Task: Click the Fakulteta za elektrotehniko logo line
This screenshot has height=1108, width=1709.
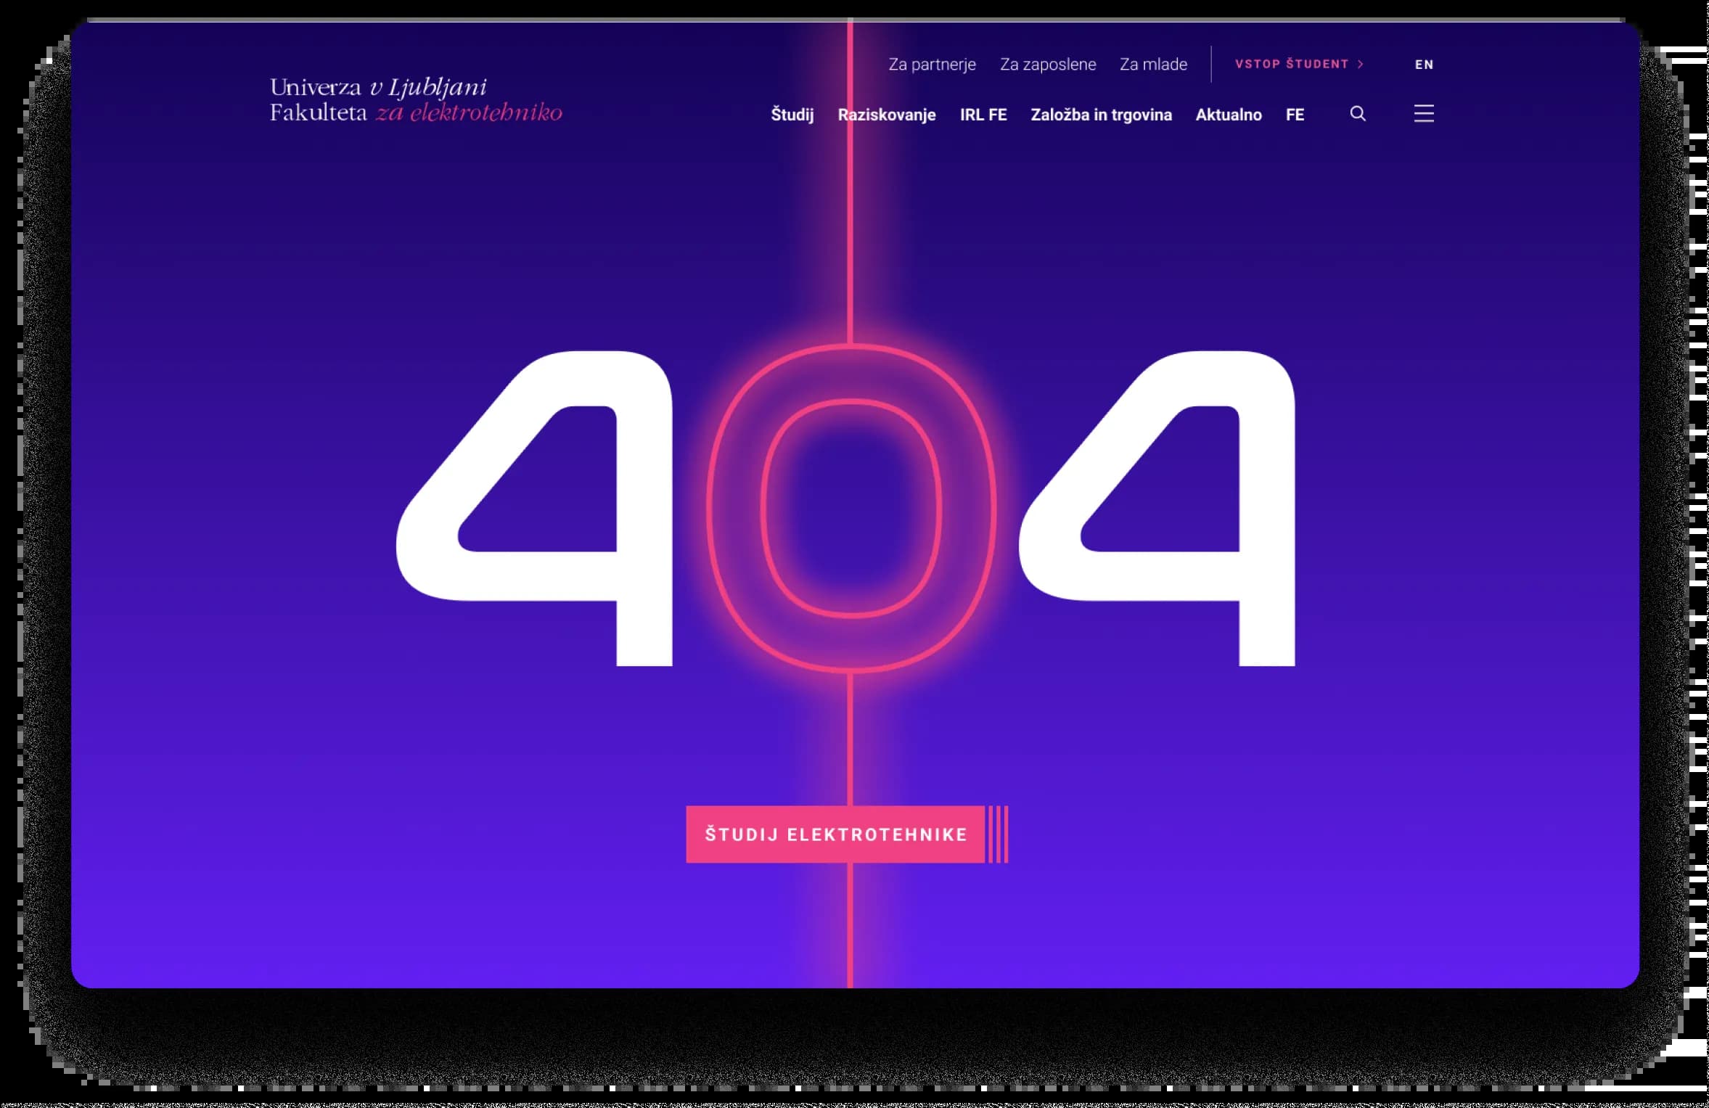Action: point(416,113)
